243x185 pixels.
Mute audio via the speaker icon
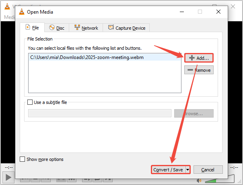coord(199,180)
